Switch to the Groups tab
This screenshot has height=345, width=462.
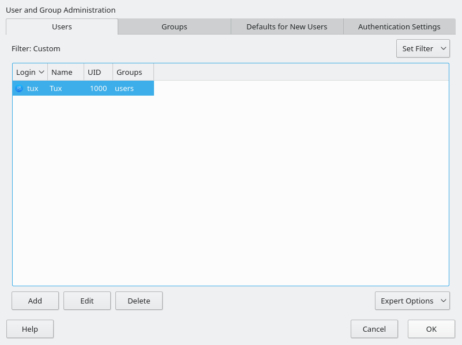pyautogui.click(x=174, y=26)
